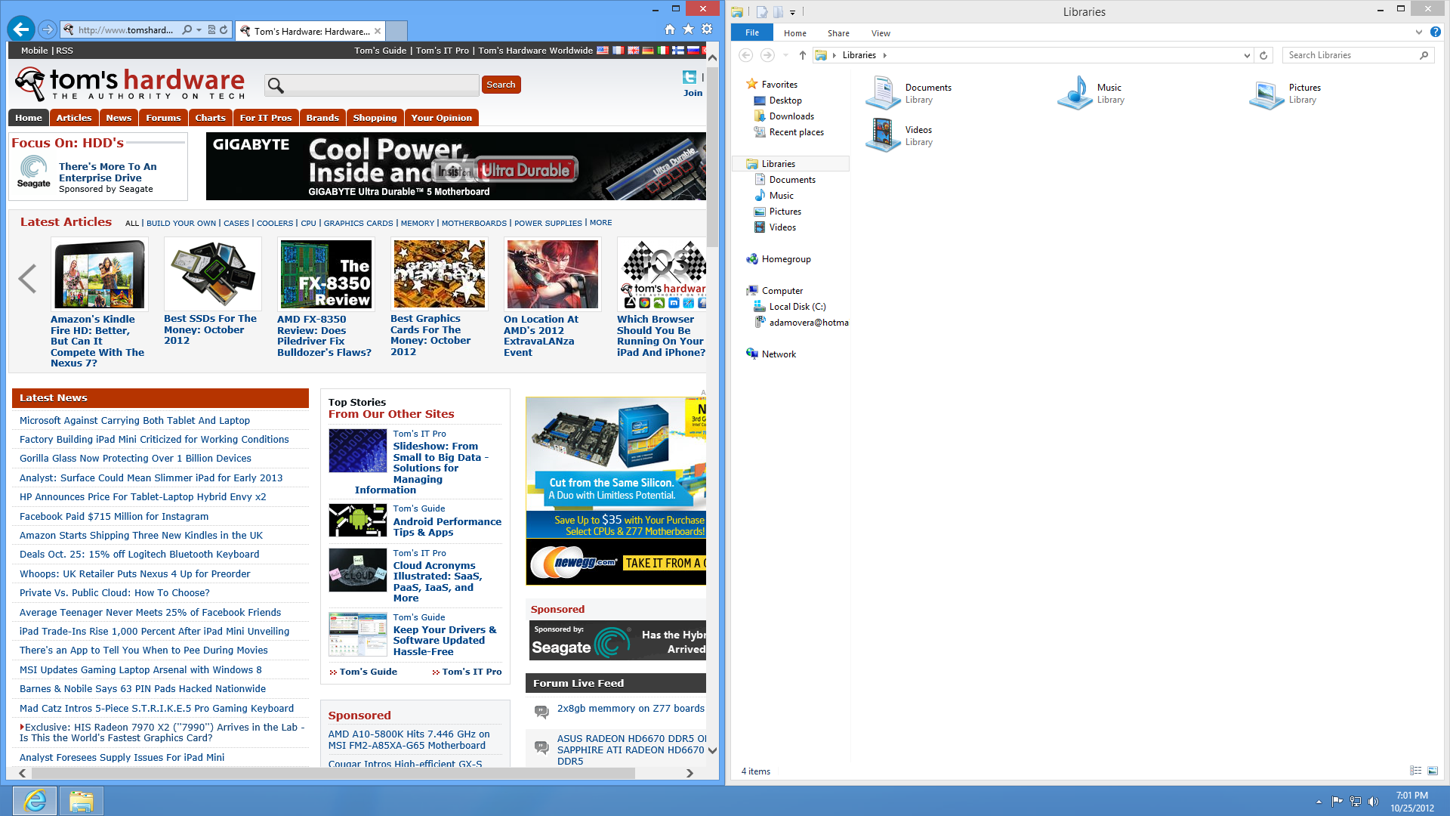
Task: Open Amazon's Kindle Fire HD article thumbnail
Action: click(x=100, y=274)
